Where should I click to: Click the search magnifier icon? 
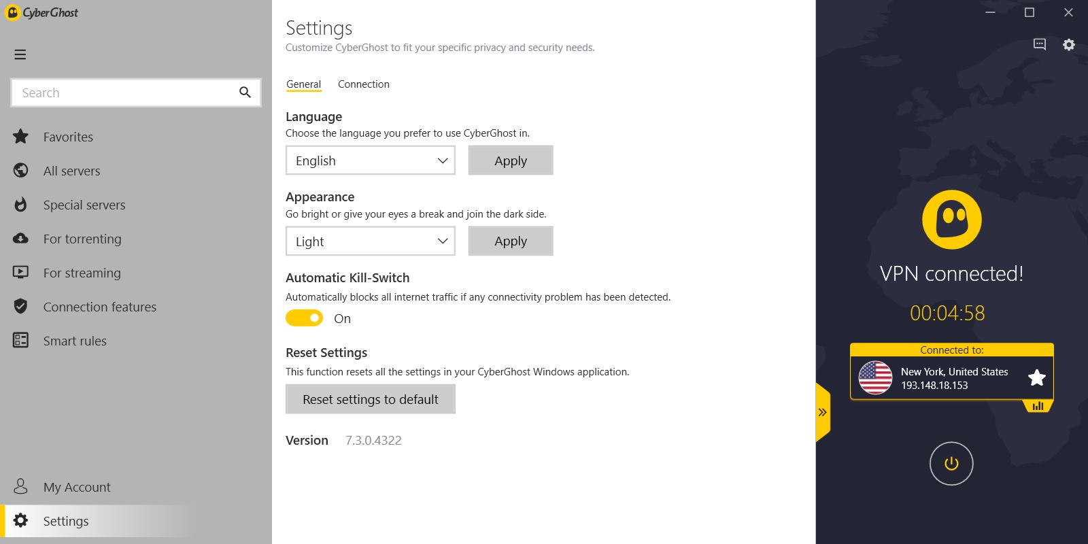pos(245,92)
